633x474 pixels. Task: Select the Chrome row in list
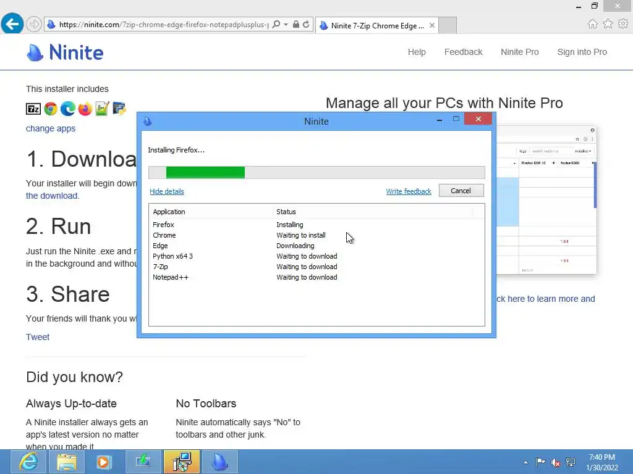[x=316, y=235]
